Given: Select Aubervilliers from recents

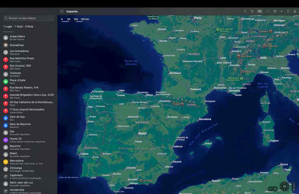Looking at the screenshot, I should 17,38.
